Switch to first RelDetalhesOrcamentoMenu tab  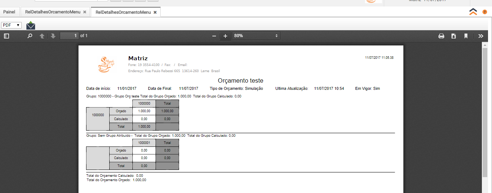tap(53, 12)
